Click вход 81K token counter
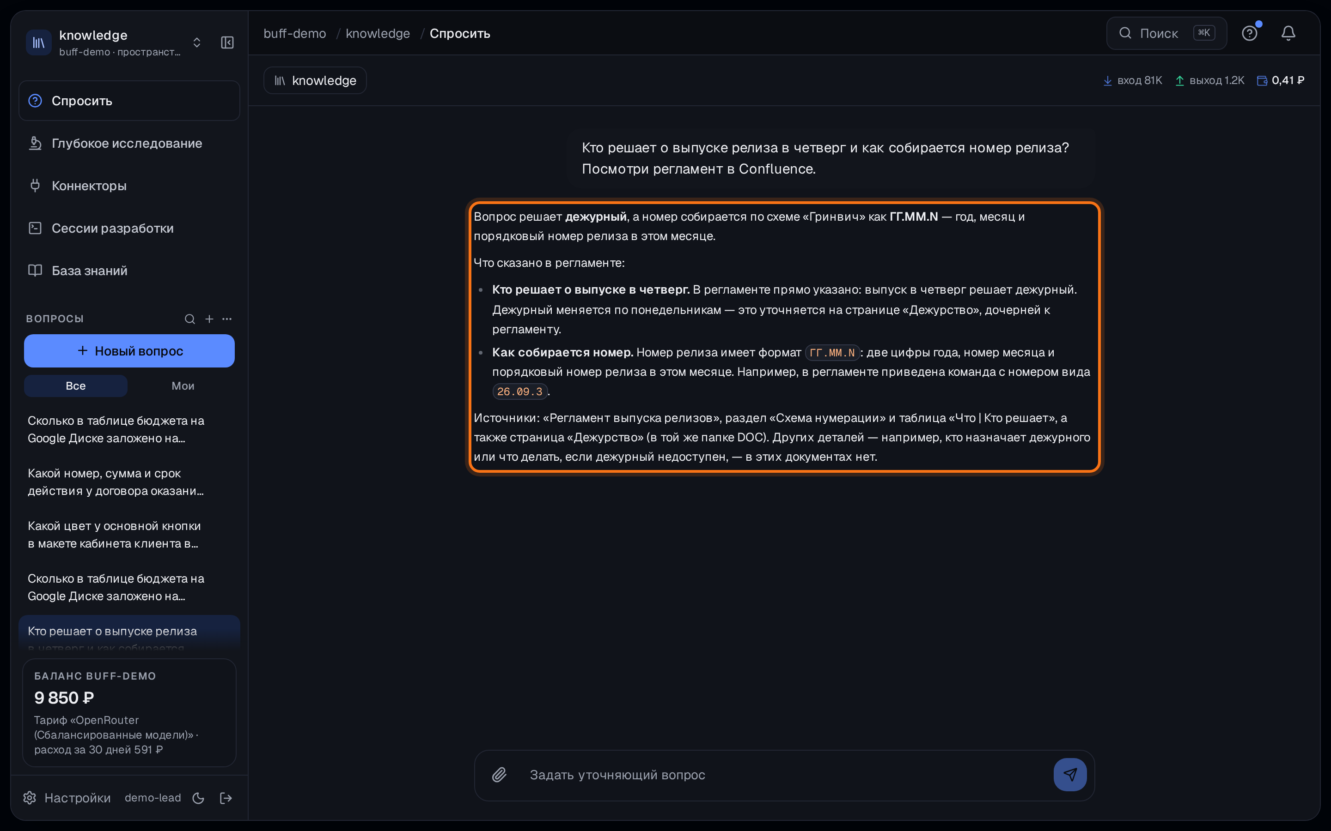The width and height of the screenshot is (1331, 831). pos(1132,80)
